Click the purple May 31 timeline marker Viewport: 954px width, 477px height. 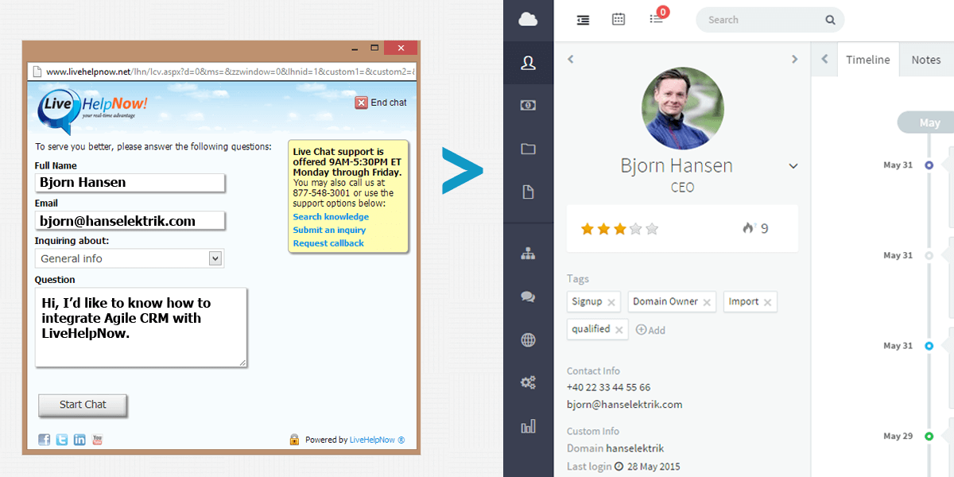point(929,165)
